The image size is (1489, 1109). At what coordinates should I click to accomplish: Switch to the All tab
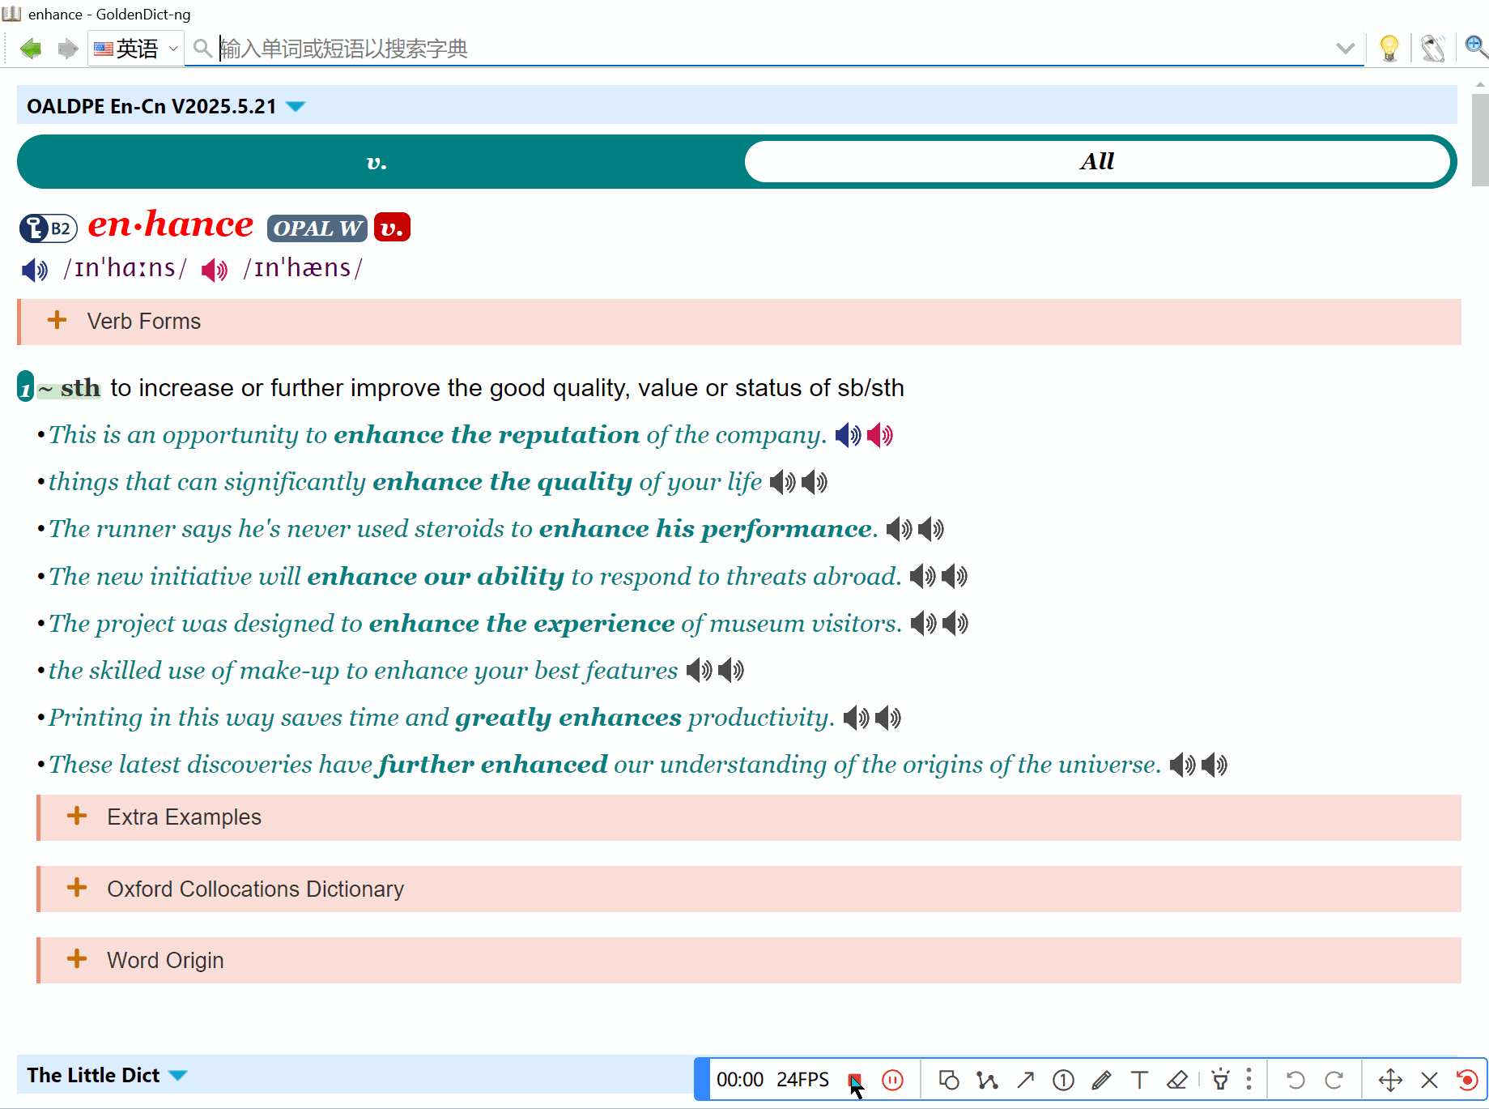[x=1096, y=162]
